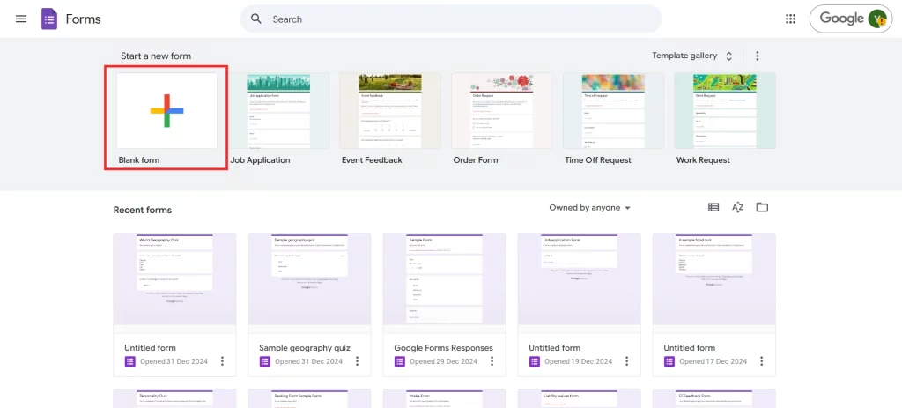Image resolution: width=902 pixels, height=408 pixels.
Task: Click the Time Off Request label
Action: 598,160
